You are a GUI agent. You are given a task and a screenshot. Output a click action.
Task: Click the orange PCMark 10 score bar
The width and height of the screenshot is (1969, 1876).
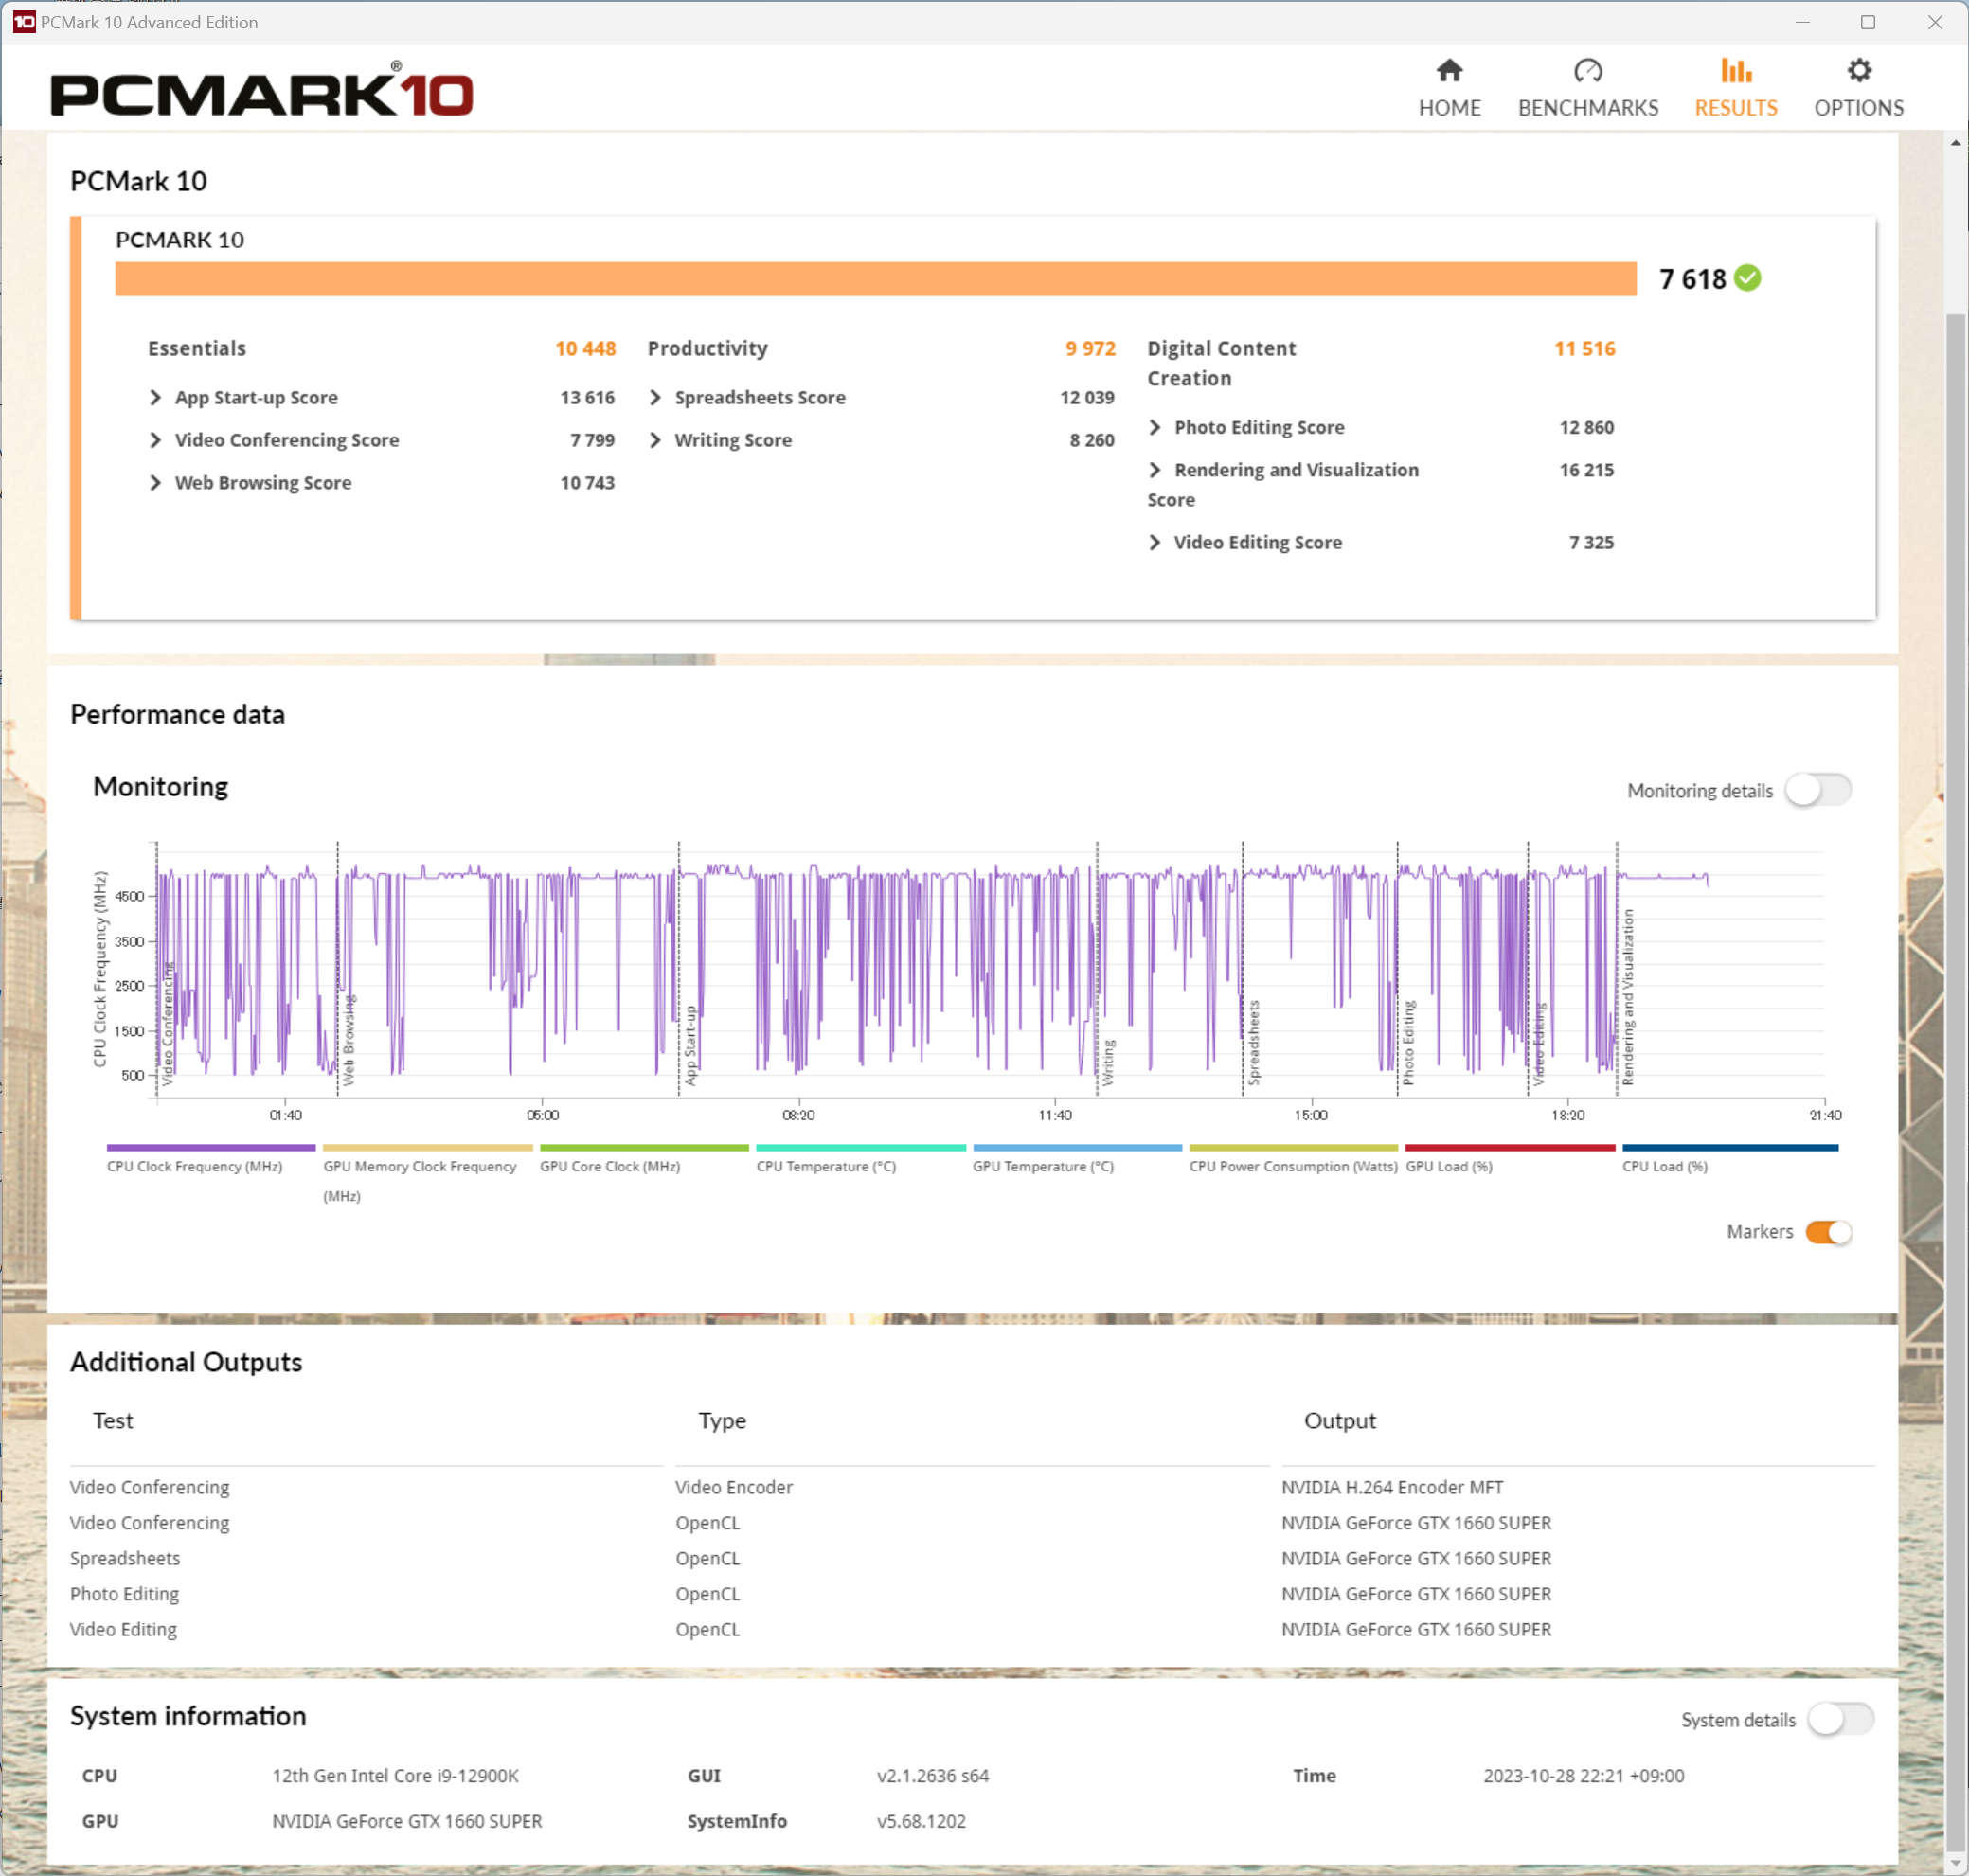(876, 279)
